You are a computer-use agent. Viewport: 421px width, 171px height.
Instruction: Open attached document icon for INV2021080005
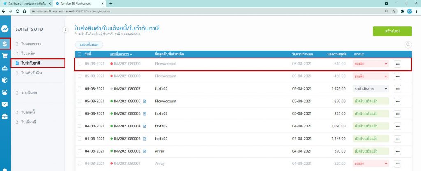click(144, 114)
